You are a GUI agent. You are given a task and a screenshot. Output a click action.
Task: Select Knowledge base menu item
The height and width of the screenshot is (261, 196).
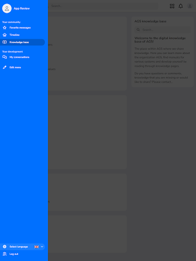[x=22, y=42]
